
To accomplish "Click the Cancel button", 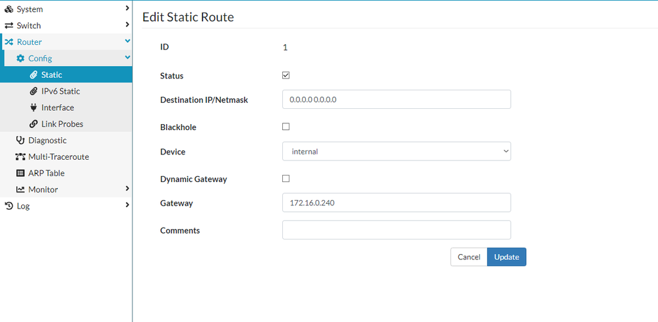I will click(x=469, y=257).
